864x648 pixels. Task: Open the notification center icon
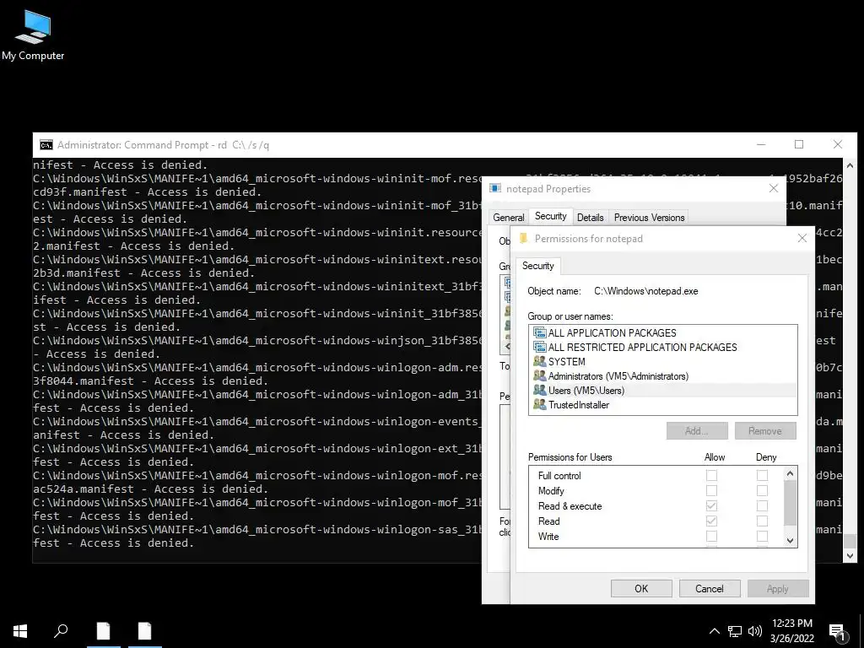pyautogui.click(x=838, y=632)
